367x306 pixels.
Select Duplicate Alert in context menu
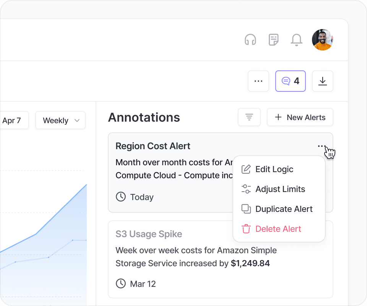pos(284,209)
